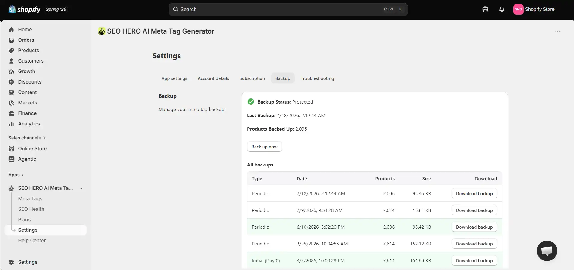Screen dimensions: 574x270
Task: Click the Products tag icon
Action: (x=11, y=50)
